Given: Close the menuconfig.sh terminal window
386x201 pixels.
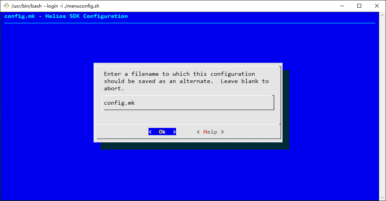Looking at the screenshot, I should tap(376, 6).
